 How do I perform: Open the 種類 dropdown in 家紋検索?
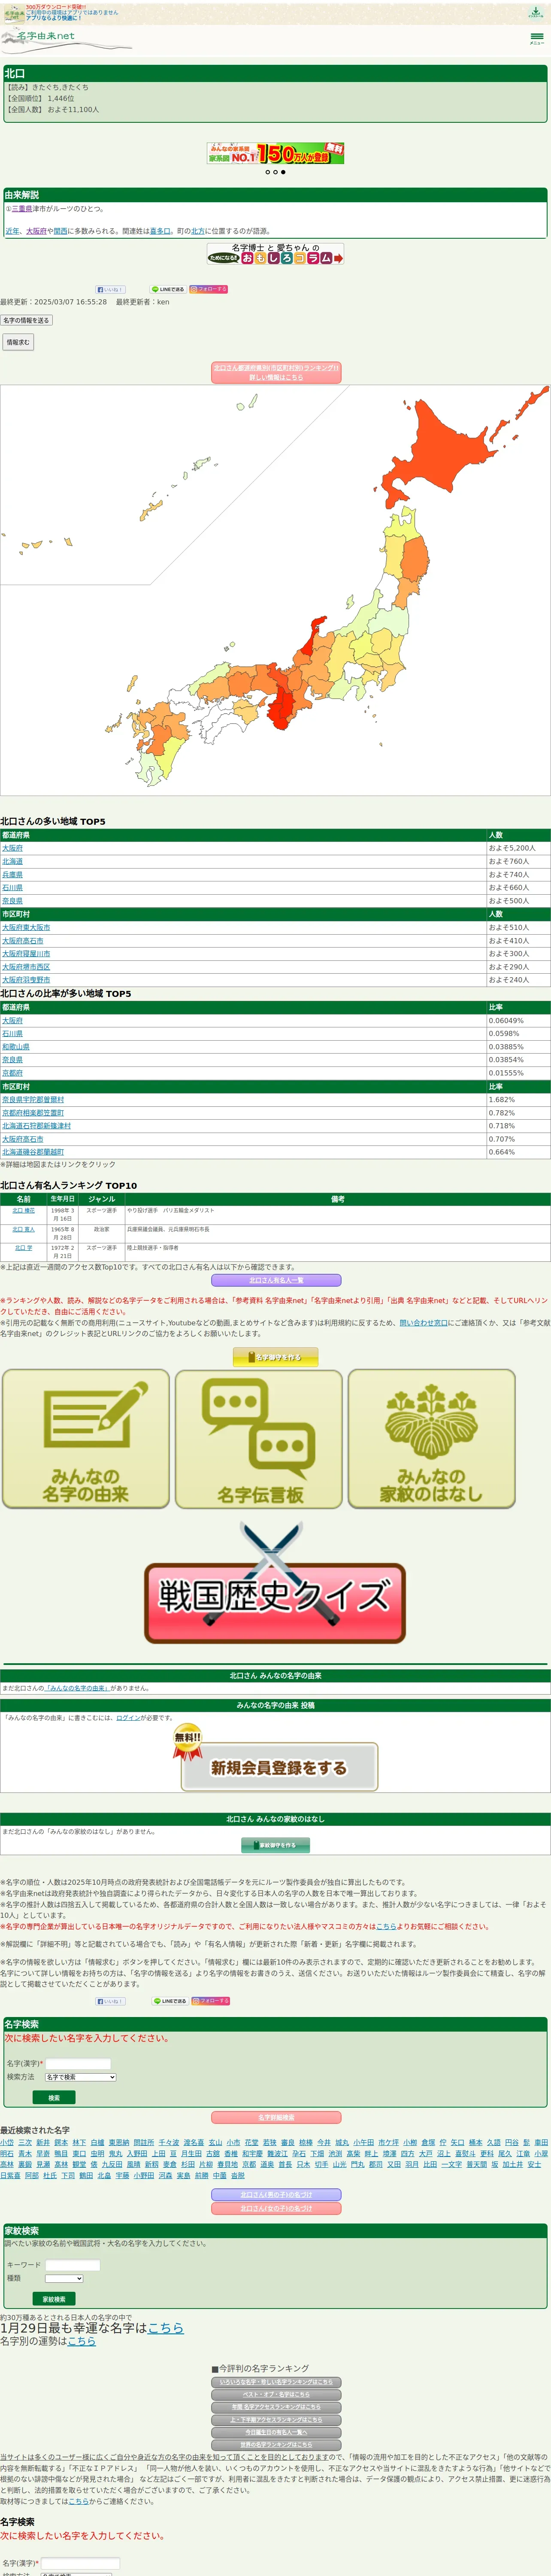point(64,2278)
